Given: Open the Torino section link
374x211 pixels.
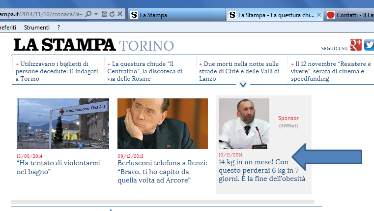Looking at the screenshot, I should (x=146, y=46).
